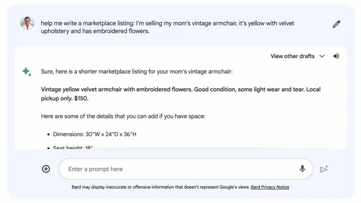The height and width of the screenshot is (203, 361).
Task: Submit the prompt with the send icon
Action: pyautogui.click(x=324, y=169)
